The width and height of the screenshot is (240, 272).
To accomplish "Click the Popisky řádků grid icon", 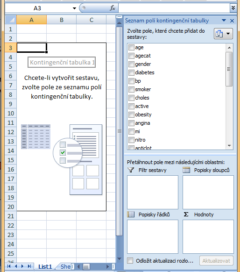I will point(131,215).
